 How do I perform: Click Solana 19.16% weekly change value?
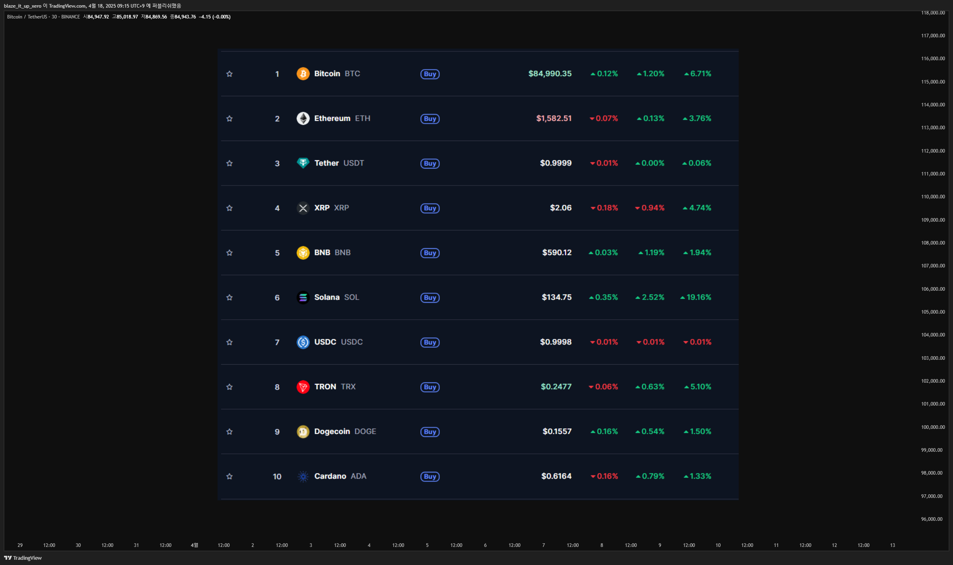click(696, 297)
